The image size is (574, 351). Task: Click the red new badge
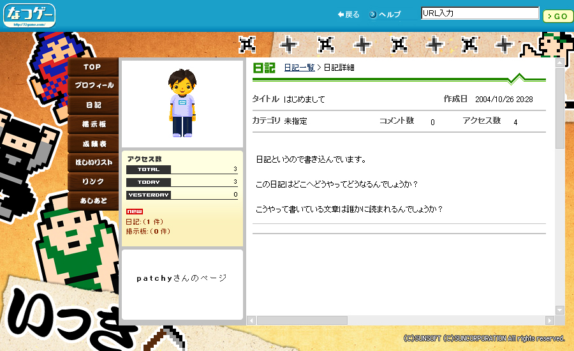click(135, 211)
